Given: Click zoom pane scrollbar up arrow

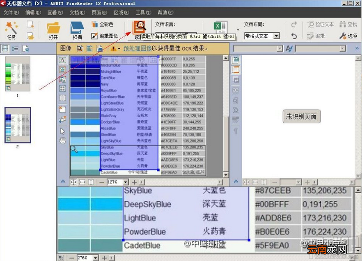Looking at the screenshot, I should pyautogui.click(x=358, y=190).
